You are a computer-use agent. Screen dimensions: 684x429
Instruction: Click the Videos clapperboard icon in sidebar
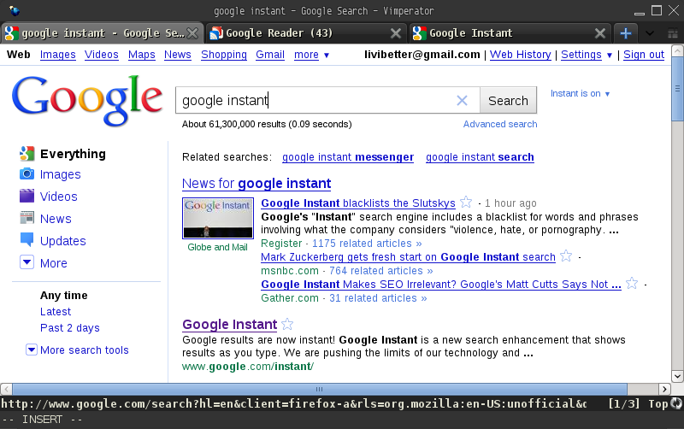click(27, 196)
